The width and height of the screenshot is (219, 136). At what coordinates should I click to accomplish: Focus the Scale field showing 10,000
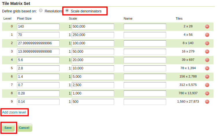coord(93,68)
